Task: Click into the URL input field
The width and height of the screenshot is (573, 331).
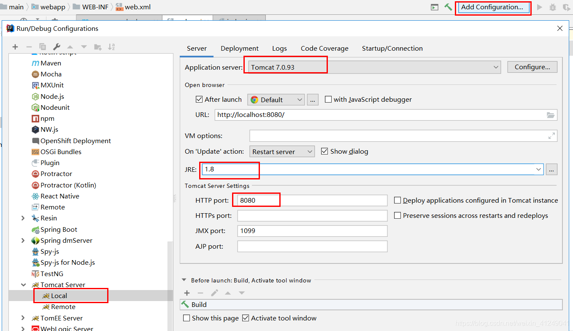Action: click(386, 115)
